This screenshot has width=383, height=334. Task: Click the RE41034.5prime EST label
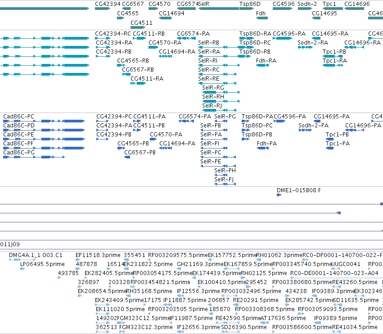[355, 327]
